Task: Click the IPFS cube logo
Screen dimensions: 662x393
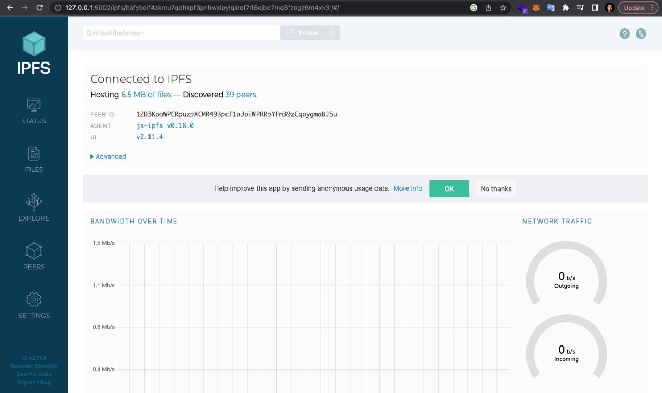Action: tap(34, 44)
